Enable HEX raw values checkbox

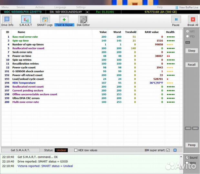point(76,150)
